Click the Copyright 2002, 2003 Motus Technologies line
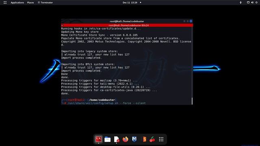The width and height of the screenshot is (260, 146). pos(126,41)
